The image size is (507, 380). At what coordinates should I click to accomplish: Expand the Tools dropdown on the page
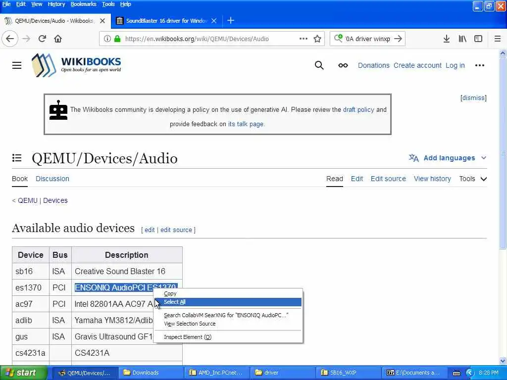(473, 179)
